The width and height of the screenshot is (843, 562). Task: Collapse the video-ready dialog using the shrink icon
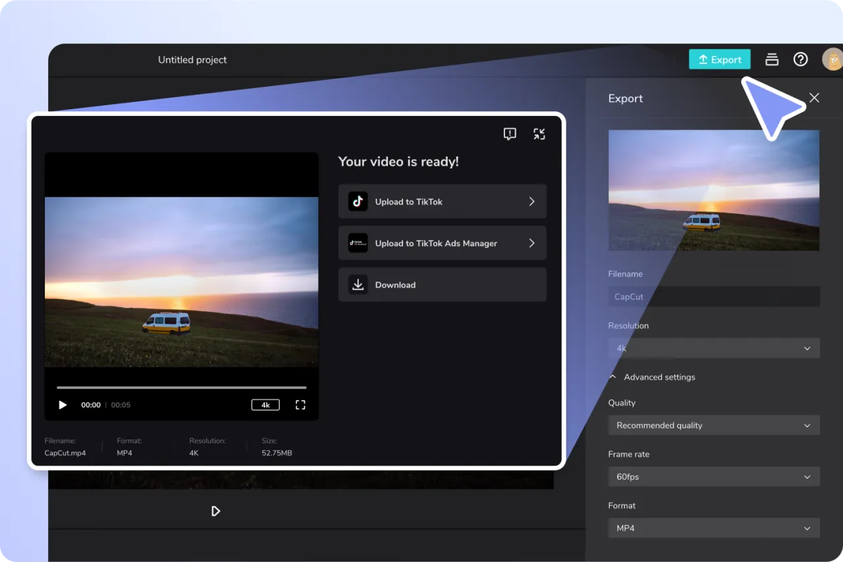pyautogui.click(x=539, y=134)
